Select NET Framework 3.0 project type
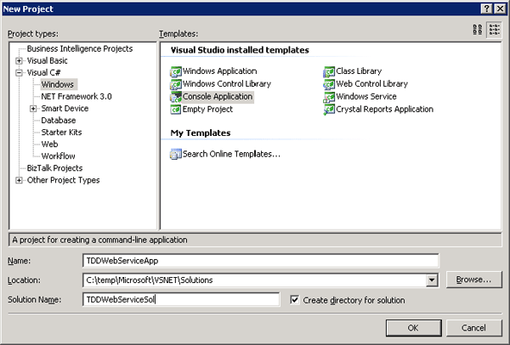The width and height of the screenshot is (510, 345). click(x=76, y=97)
